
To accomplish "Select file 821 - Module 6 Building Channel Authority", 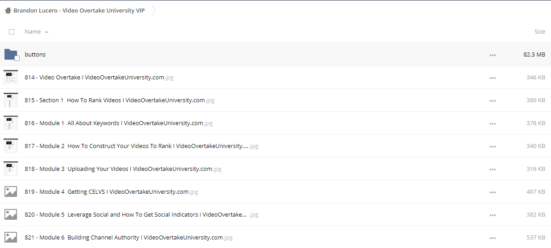I will click(x=129, y=237).
